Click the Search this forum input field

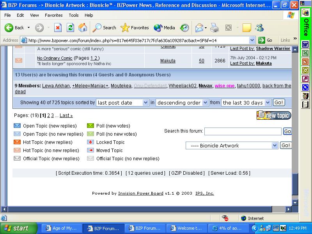(x=243, y=131)
